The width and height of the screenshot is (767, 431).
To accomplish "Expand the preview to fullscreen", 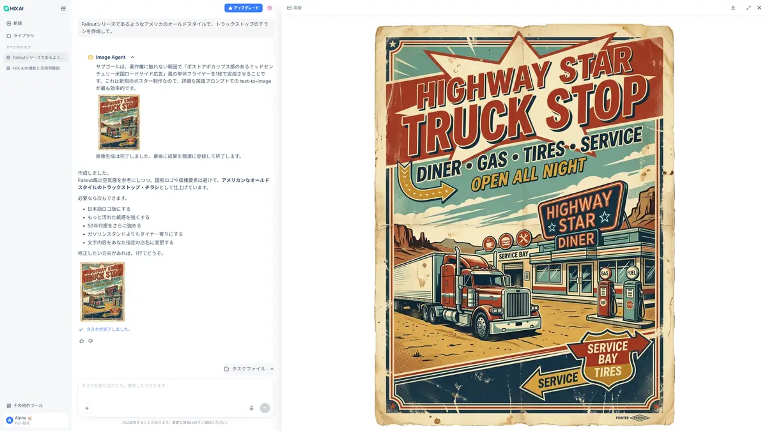I will [x=748, y=8].
